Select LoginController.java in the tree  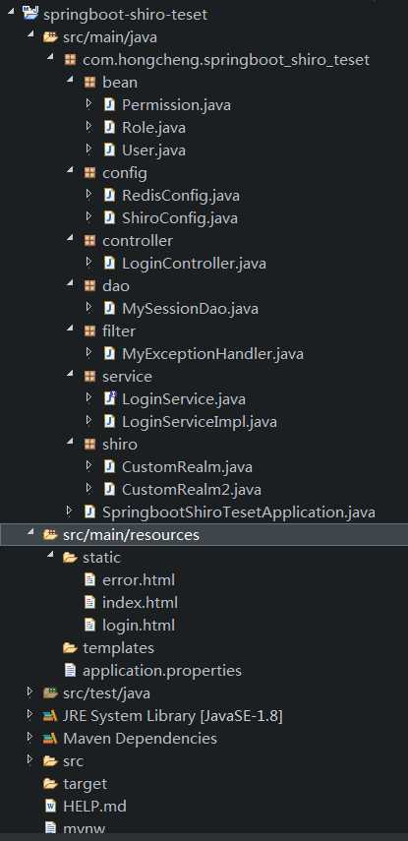[194, 264]
